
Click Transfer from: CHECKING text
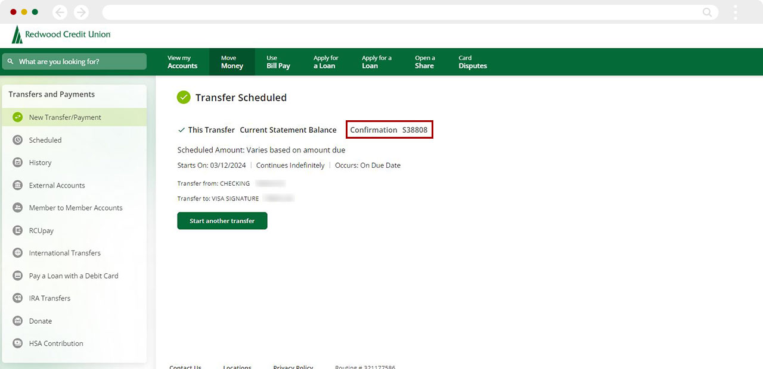(213, 183)
